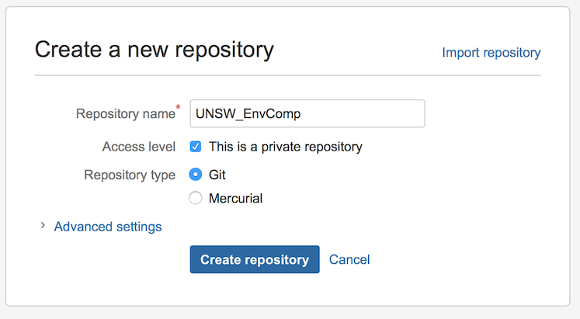
Task: Click the 'Create a new repository' heading
Action: 154,50
